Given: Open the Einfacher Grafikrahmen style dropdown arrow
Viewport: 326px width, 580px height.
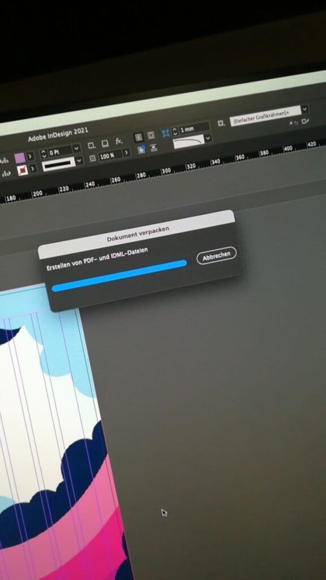Looking at the screenshot, I should [x=304, y=109].
